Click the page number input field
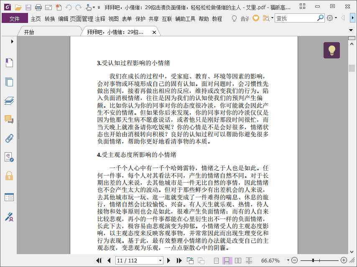The image size is (357, 267). coord(137,260)
